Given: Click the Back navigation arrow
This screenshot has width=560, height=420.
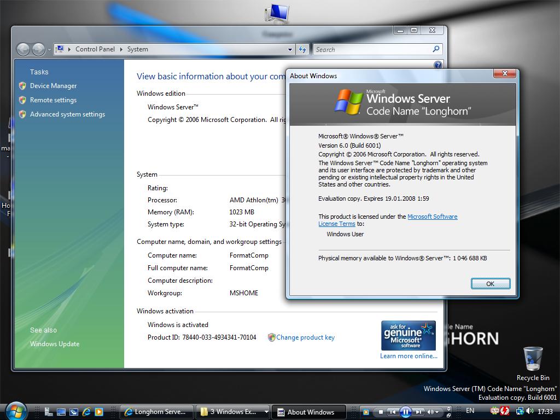Looking at the screenshot, I should pos(23,49).
